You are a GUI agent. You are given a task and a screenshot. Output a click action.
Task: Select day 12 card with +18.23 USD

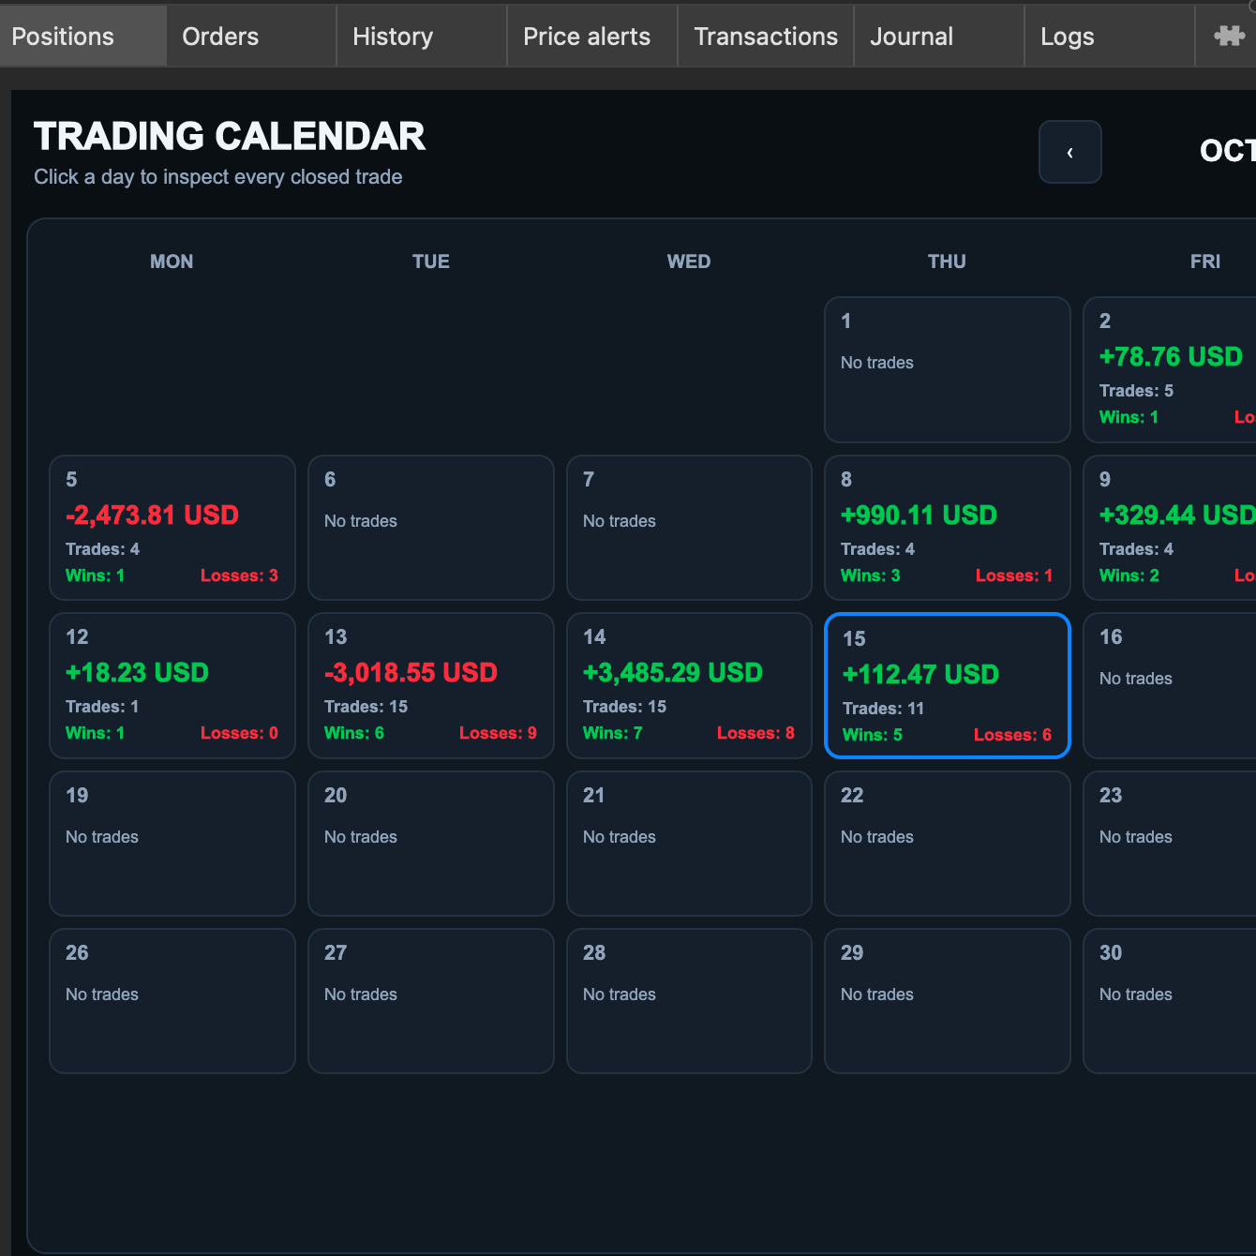[172, 685]
